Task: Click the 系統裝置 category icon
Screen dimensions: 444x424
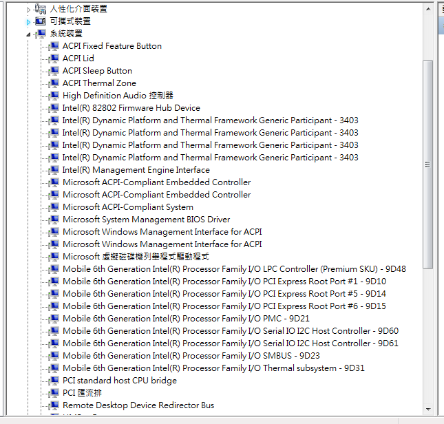Action: [41, 34]
